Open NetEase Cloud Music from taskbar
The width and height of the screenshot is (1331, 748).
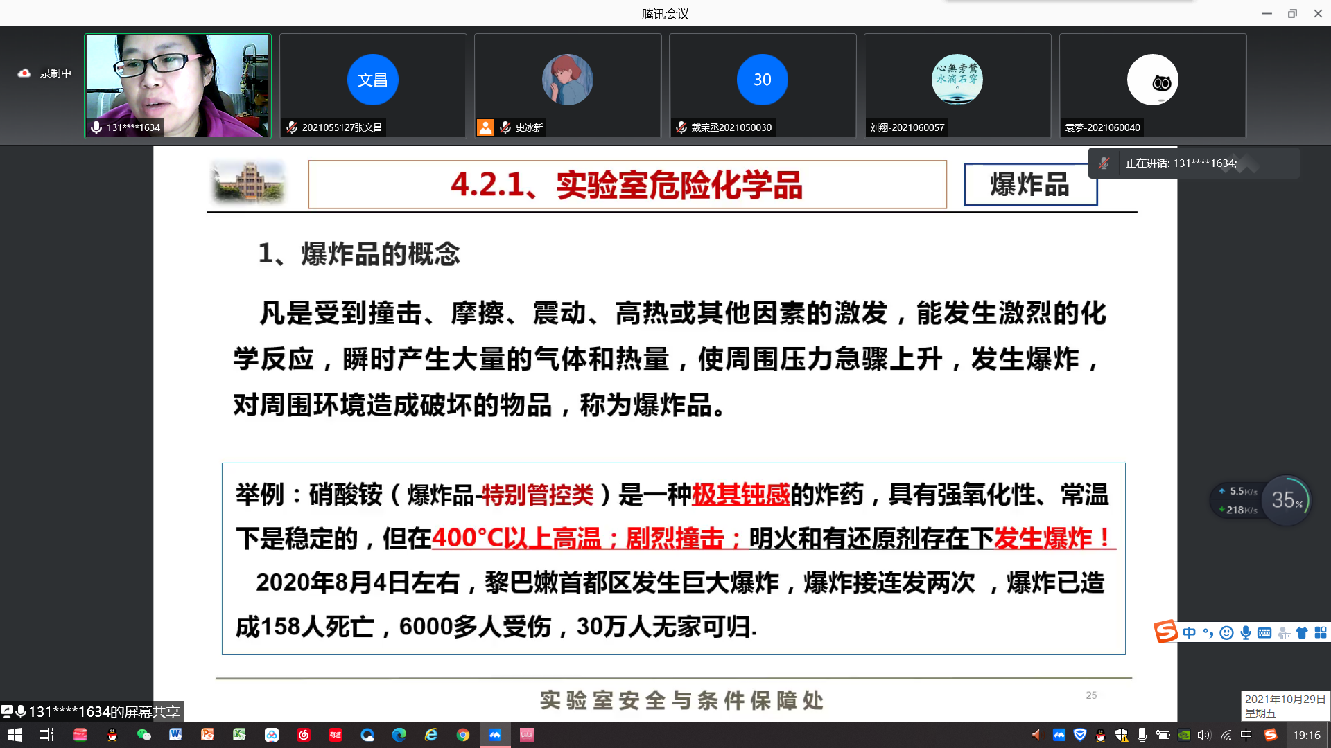pyautogui.click(x=304, y=735)
